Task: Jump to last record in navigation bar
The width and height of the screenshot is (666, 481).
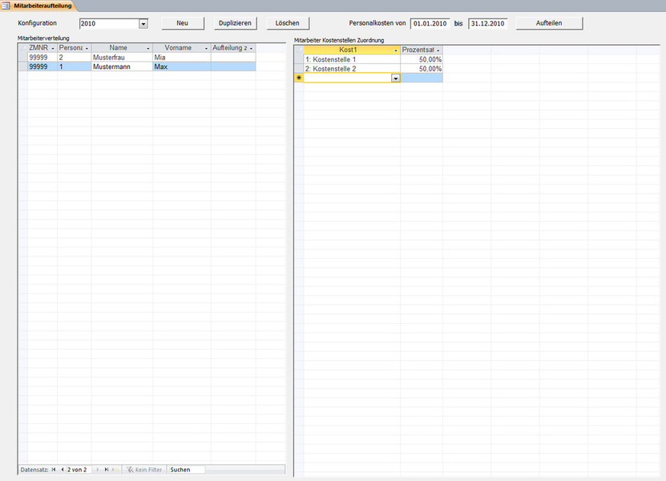Action: 107,470
